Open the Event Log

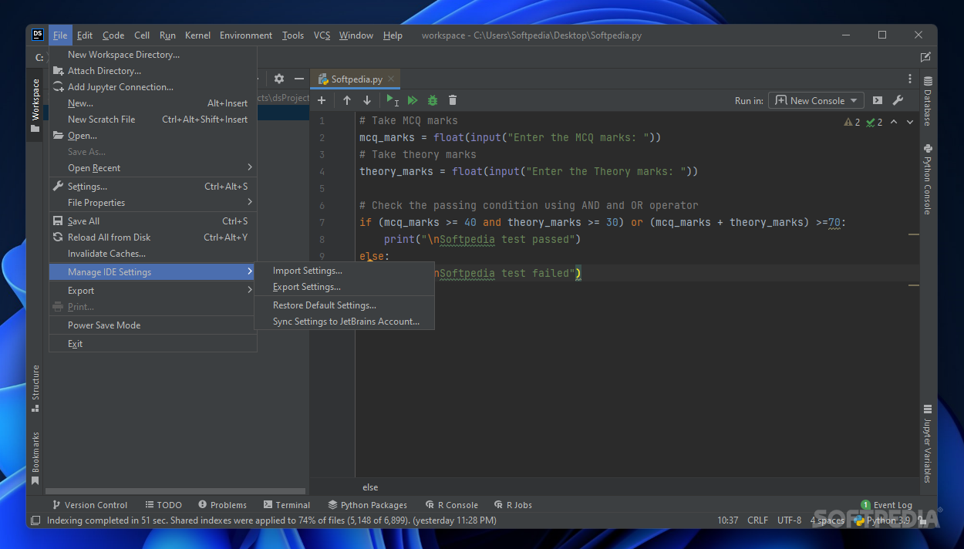click(x=887, y=505)
